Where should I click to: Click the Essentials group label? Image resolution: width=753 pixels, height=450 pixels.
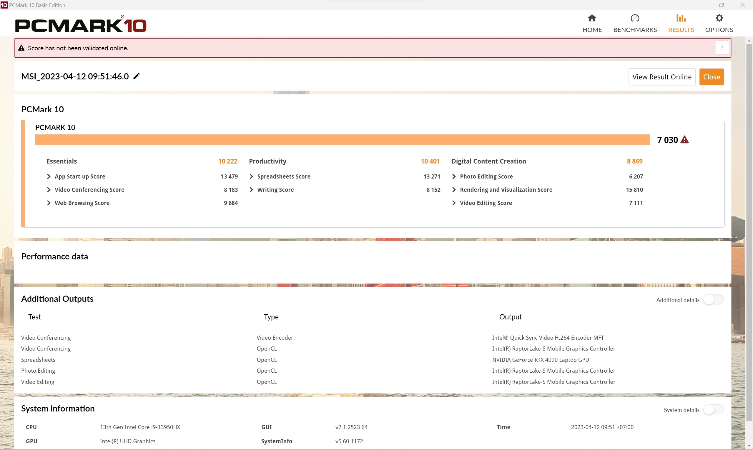pyautogui.click(x=61, y=161)
